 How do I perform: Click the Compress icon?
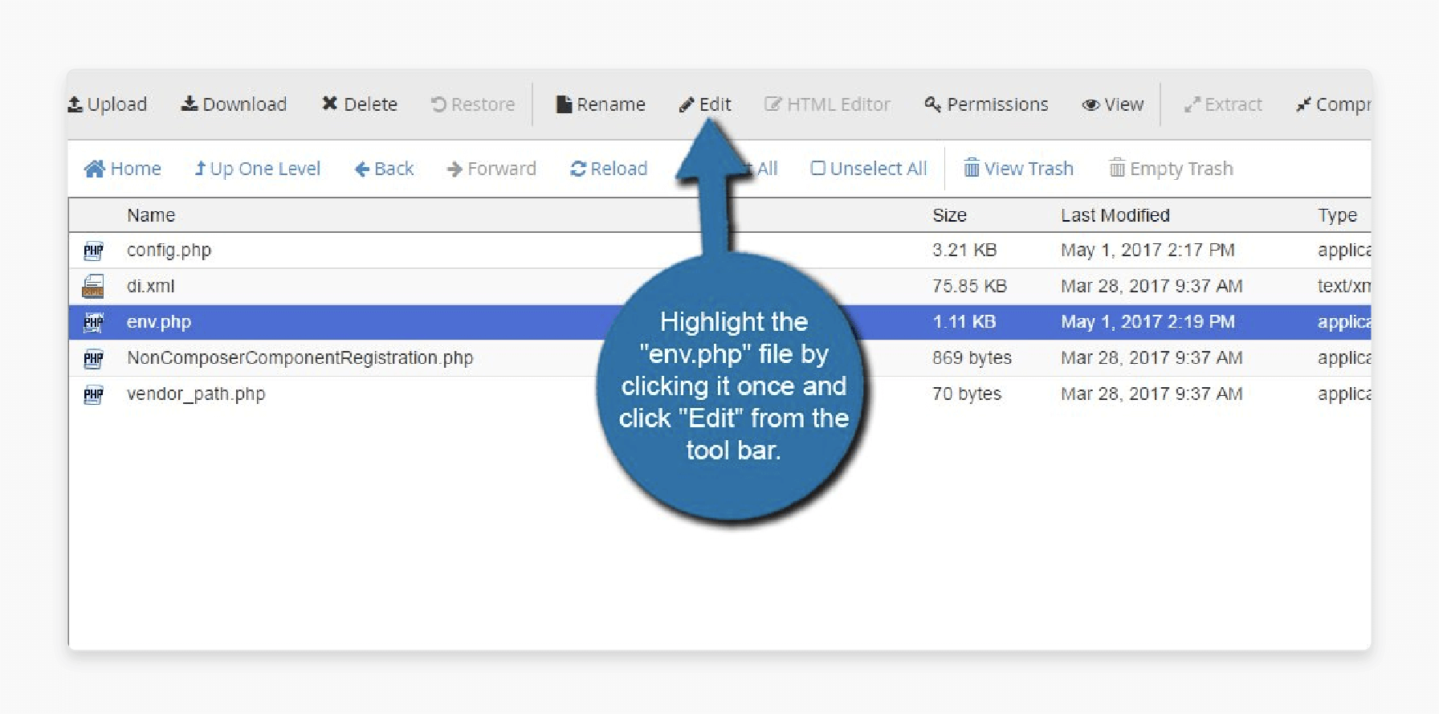click(1303, 105)
